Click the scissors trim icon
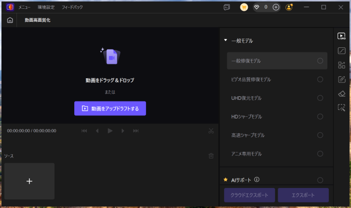The height and width of the screenshot is (208, 351). (211, 131)
